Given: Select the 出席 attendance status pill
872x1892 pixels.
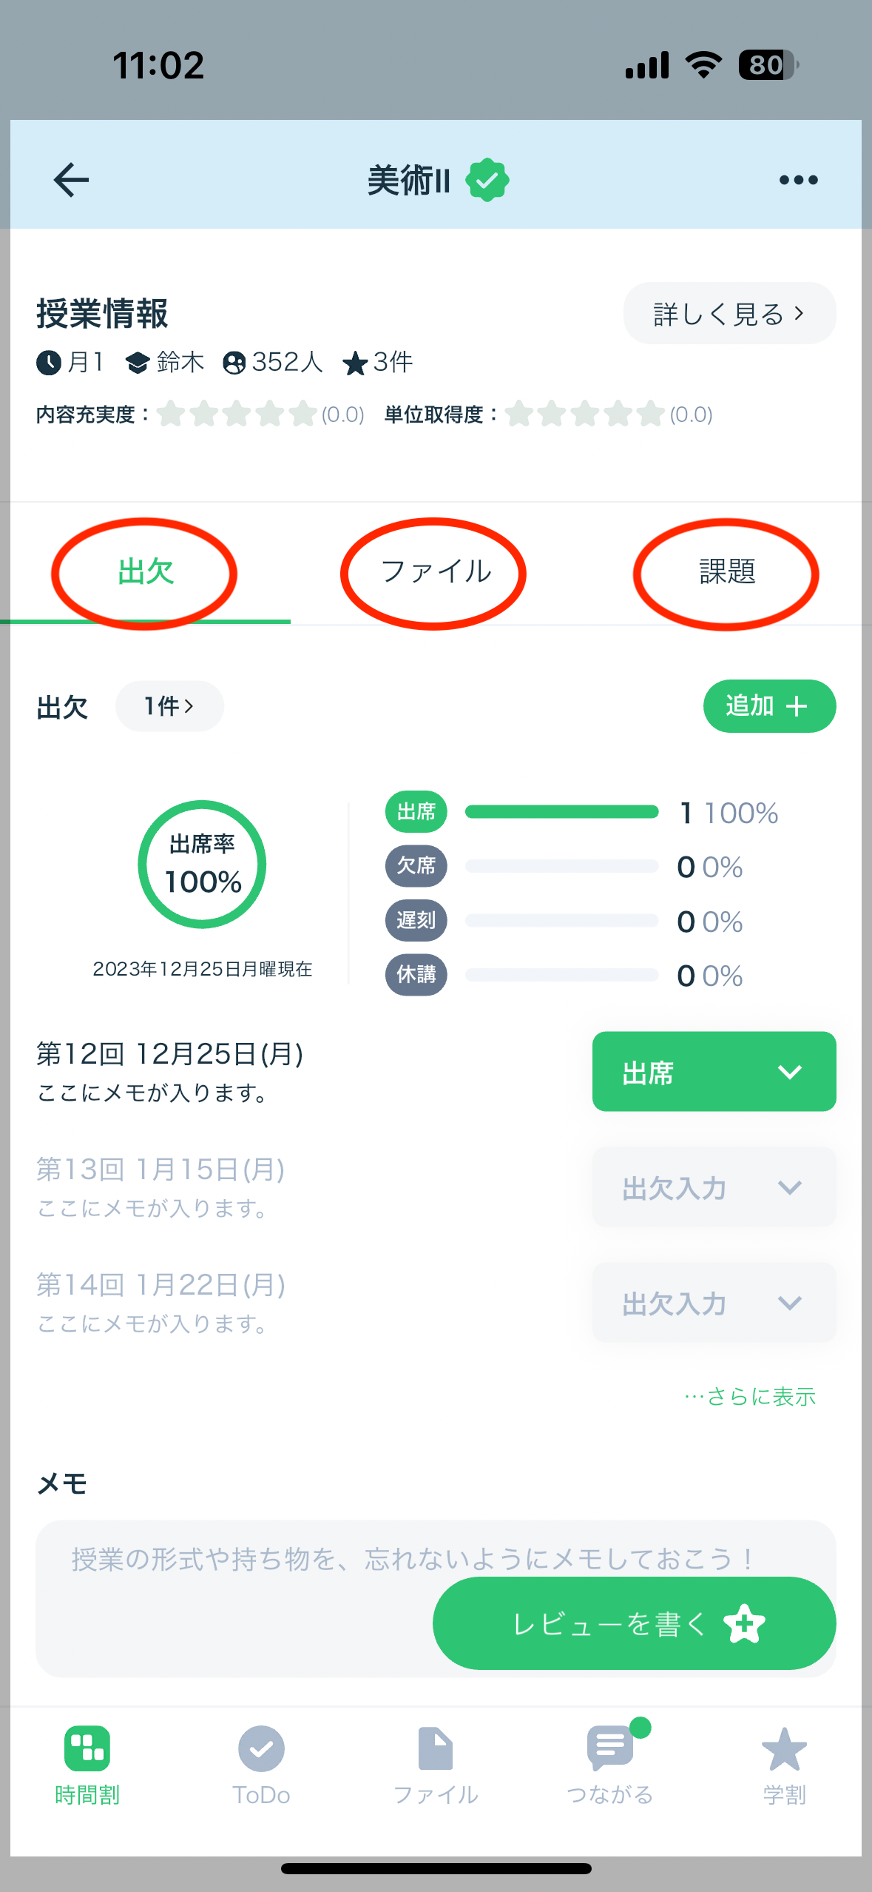Looking at the screenshot, I should tap(416, 812).
